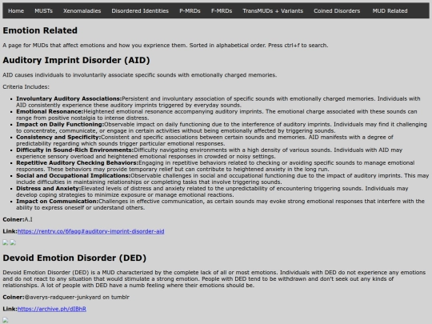Open the MUSTs menu item
432x324 pixels.
43,10
